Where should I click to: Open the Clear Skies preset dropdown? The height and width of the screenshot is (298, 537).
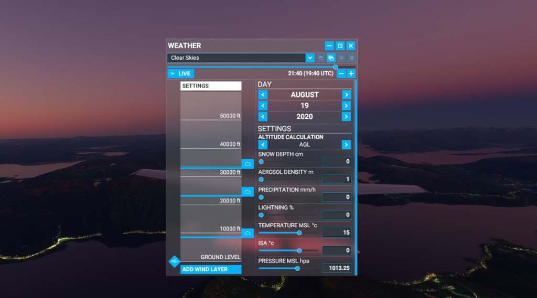(x=310, y=58)
